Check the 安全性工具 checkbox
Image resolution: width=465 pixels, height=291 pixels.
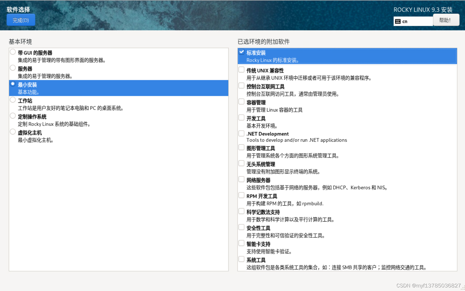(241, 227)
